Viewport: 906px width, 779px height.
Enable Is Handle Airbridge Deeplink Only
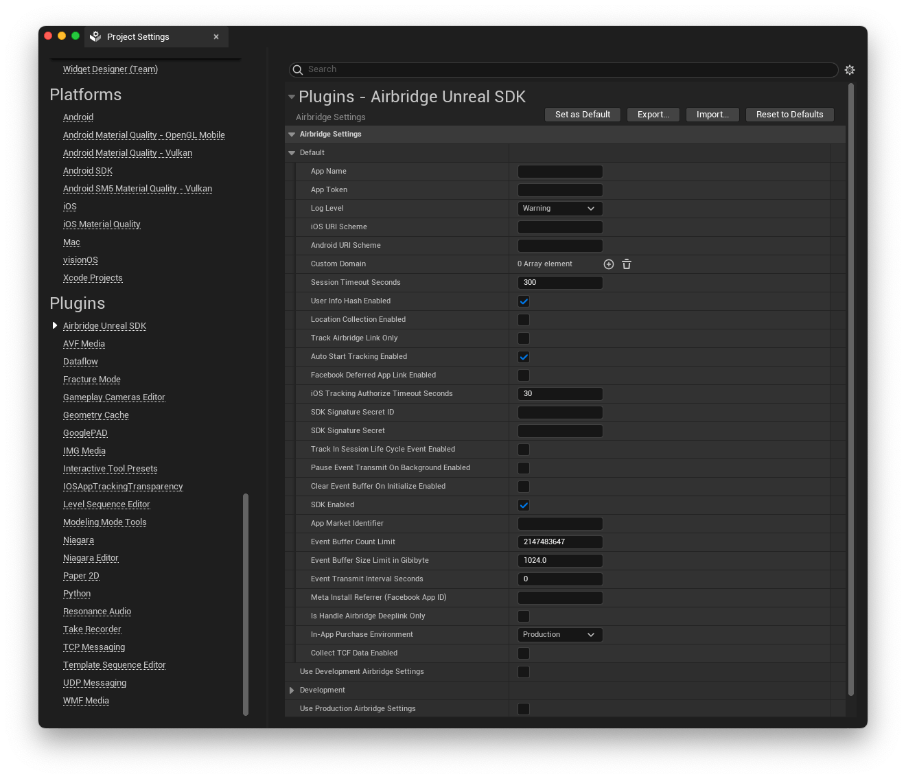click(x=524, y=616)
